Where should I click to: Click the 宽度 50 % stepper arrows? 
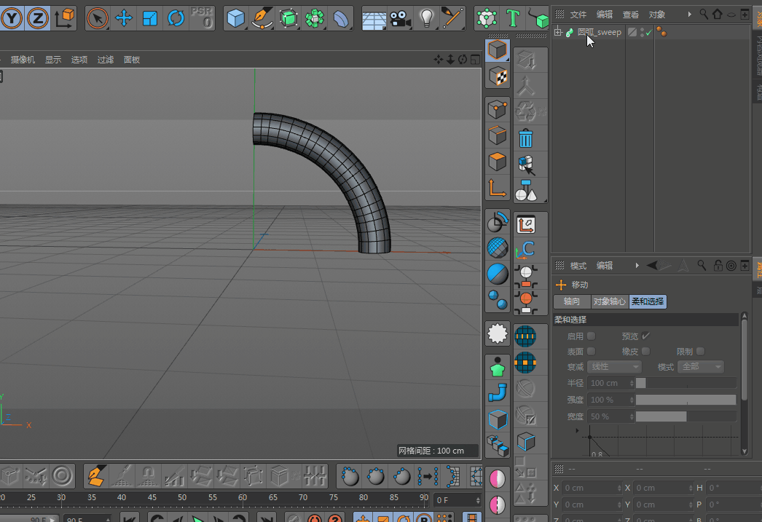click(x=632, y=416)
